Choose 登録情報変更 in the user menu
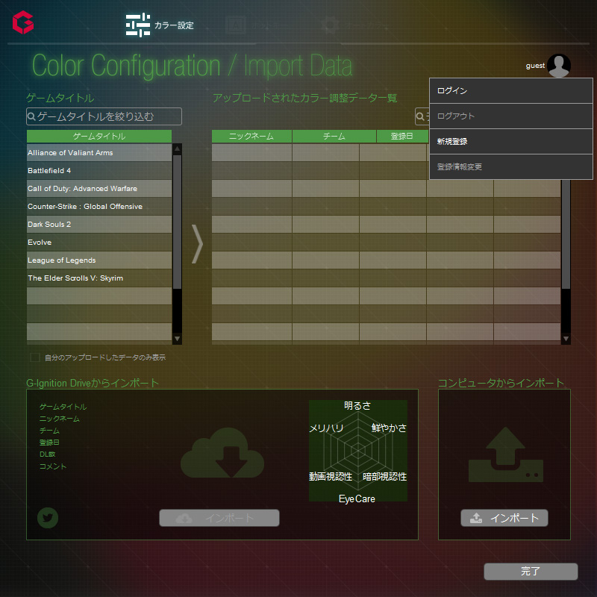597x597 pixels. click(511, 166)
